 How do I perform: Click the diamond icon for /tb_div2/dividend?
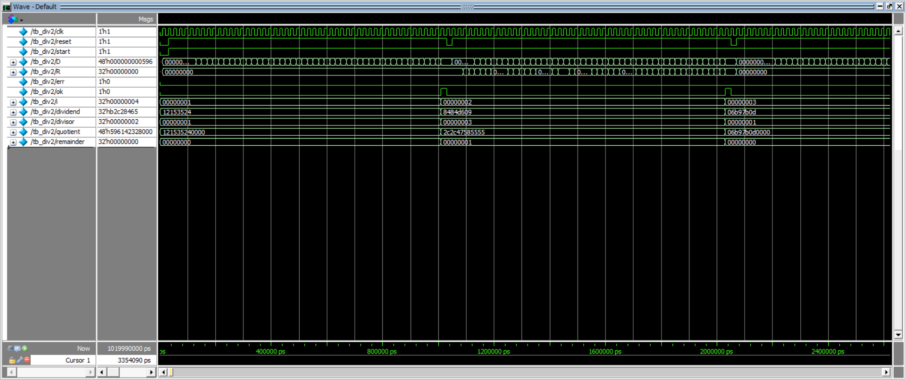click(23, 112)
